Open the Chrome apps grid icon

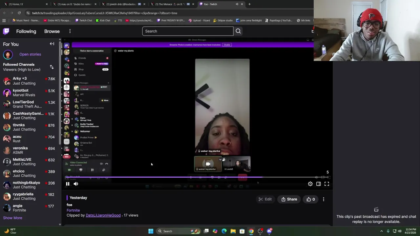pos(4,20)
